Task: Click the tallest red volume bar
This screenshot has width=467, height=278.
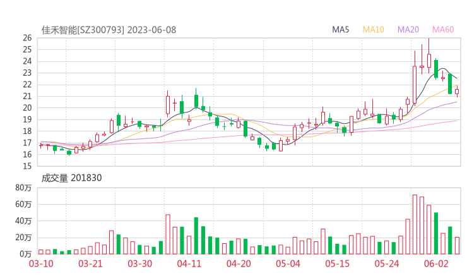Action: click(415, 224)
